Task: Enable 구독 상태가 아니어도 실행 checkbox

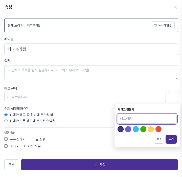Action: pos(6,139)
